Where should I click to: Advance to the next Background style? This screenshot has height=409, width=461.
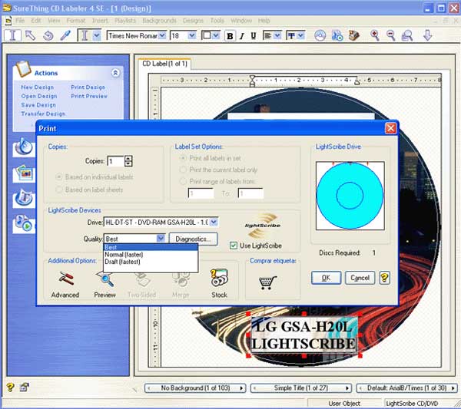click(x=242, y=388)
